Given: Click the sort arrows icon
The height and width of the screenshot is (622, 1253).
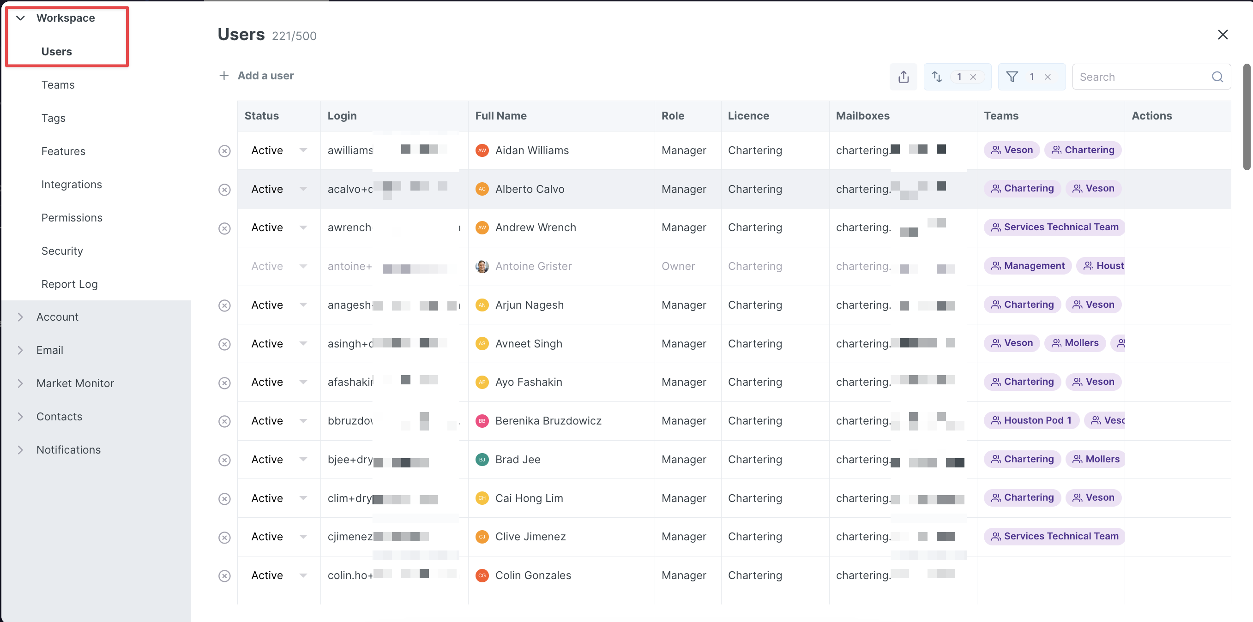Looking at the screenshot, I should tap(937, 77).
